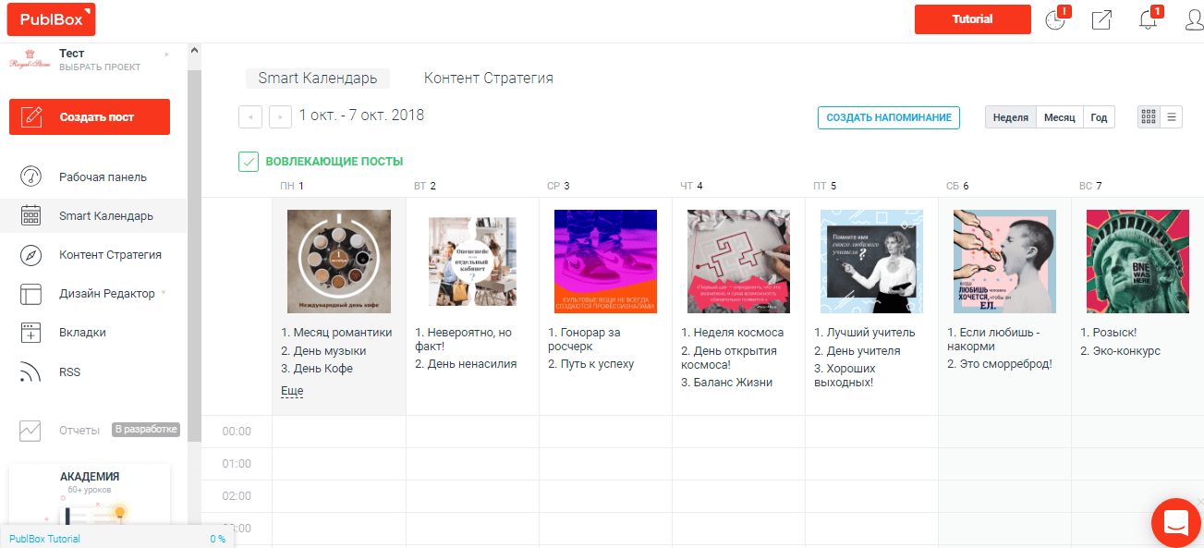Open the live chat bubble icon

point(1175,522)
